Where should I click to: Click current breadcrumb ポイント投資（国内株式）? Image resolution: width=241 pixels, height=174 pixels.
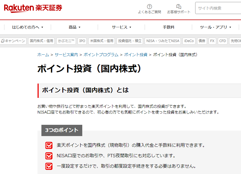[175, 55]
